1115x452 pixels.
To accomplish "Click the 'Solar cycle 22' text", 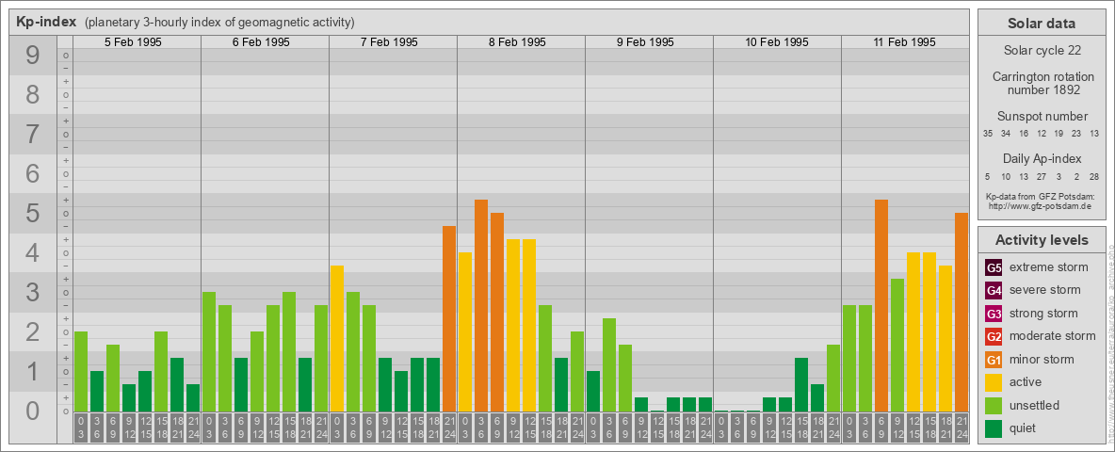I will coord(1042,51).
